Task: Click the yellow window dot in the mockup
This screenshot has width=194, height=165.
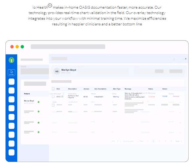Action: [17, 47]
